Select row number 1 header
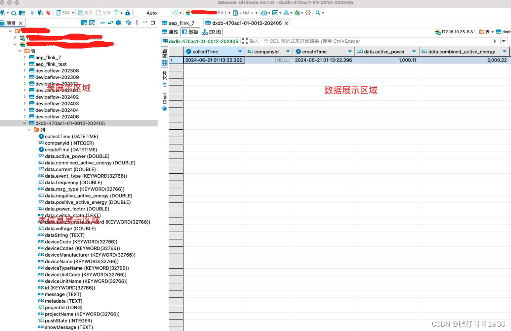This screenshot has width=511, height=331. [176, 60]
